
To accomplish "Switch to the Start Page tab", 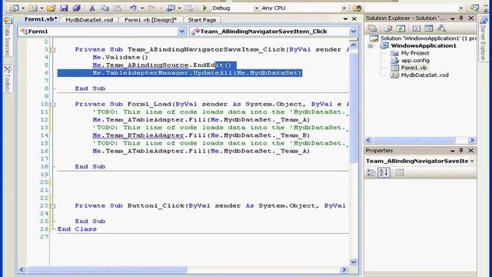I will point(202,20).
